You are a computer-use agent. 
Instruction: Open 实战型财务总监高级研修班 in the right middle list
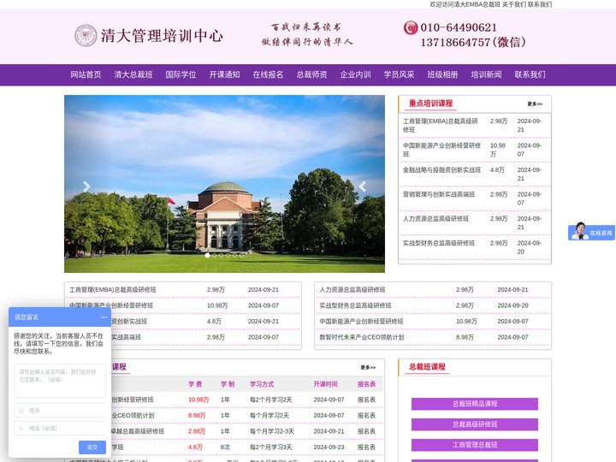tap(355, 305)
